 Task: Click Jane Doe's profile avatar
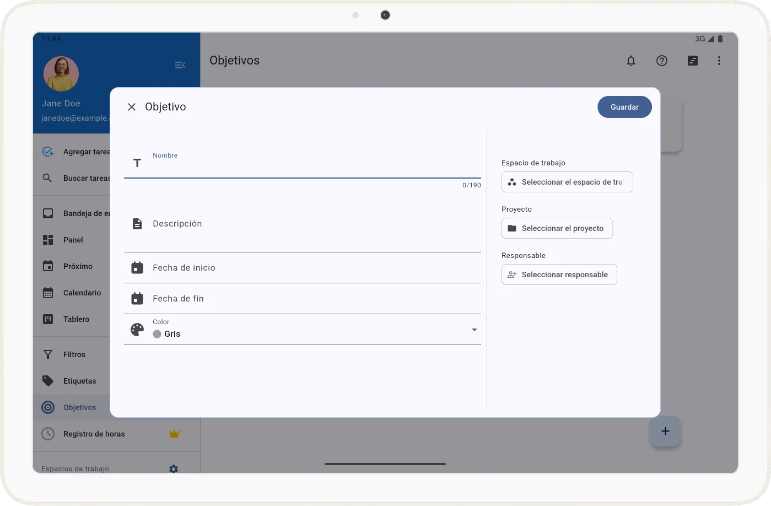coord(61,74)
